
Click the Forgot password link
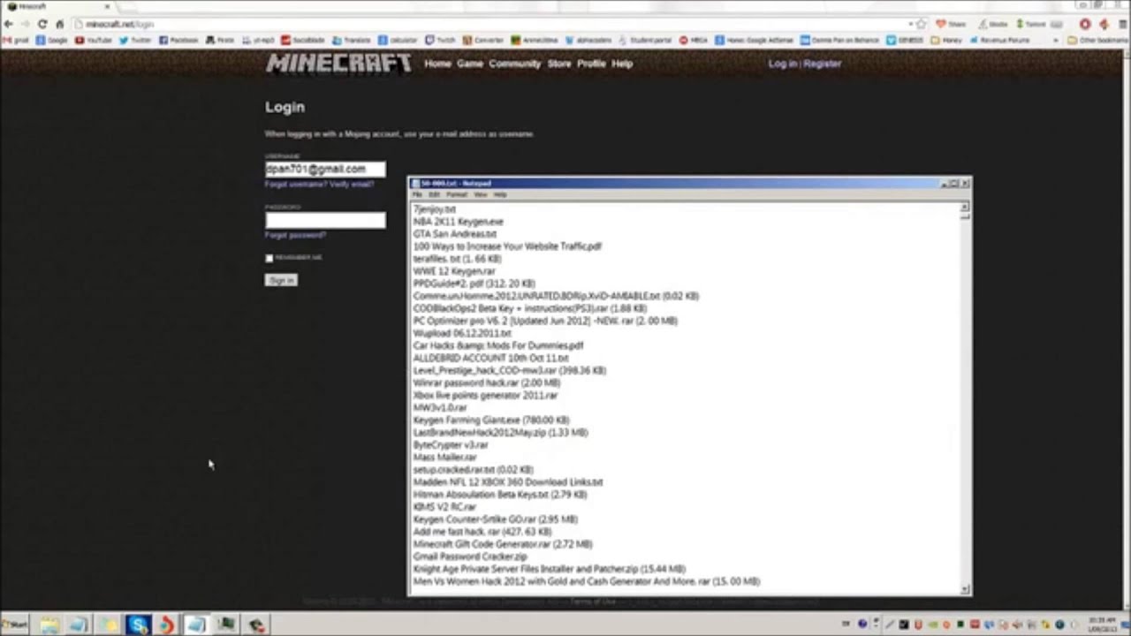pos(295,235)
